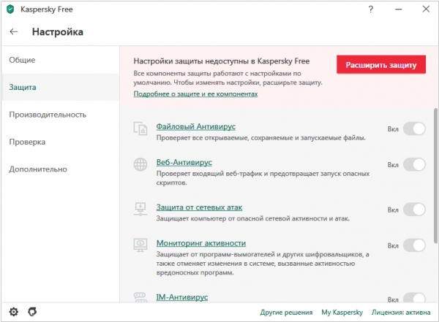Click the Kaspersky shield logo icon
This screenshot has height=322, width=439.
[x=10, y=9]
